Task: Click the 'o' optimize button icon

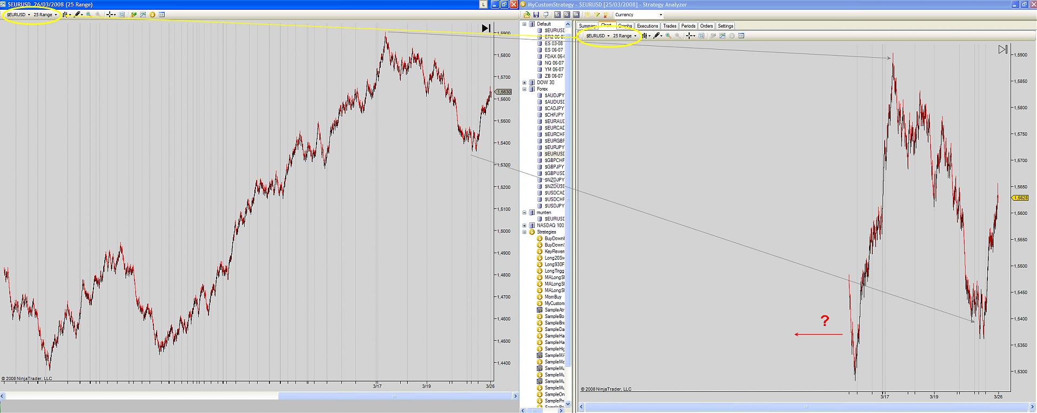Action: (x=567, y=15)
